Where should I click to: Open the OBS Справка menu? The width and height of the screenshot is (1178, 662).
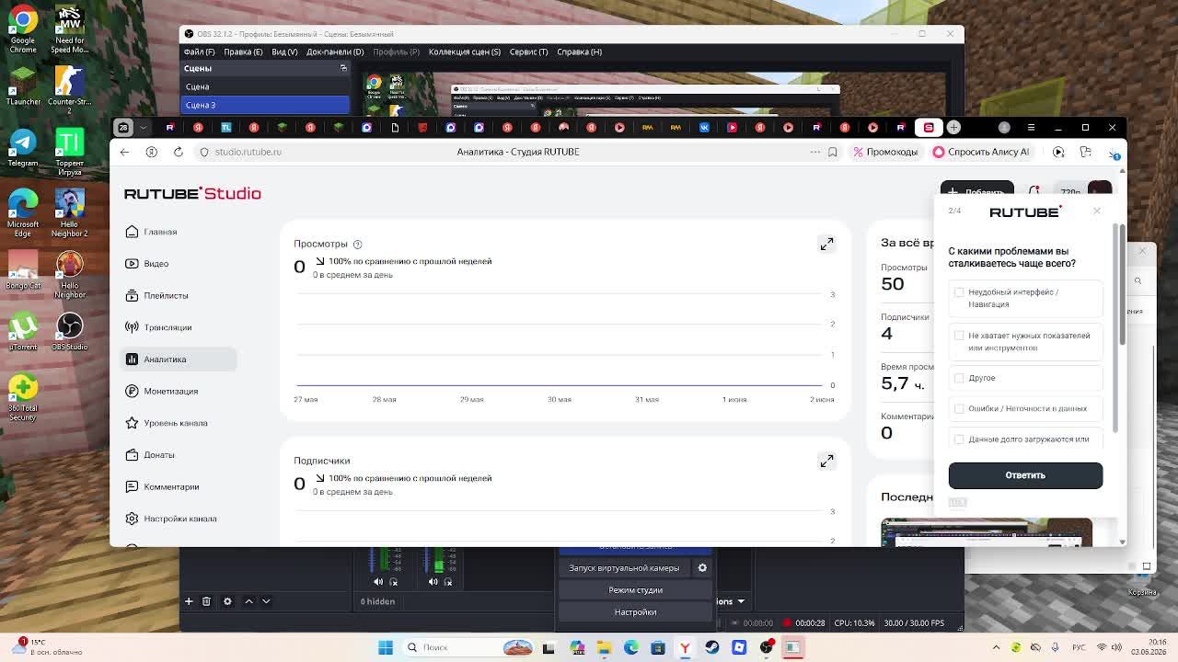coord(579,52)
